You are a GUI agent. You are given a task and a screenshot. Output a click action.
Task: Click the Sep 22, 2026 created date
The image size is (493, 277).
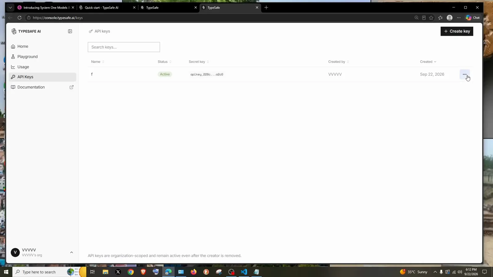432,74
